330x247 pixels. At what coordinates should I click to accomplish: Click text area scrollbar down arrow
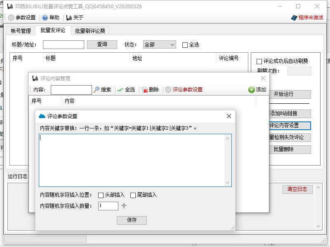pyautogui.click(x=228, y=182)
